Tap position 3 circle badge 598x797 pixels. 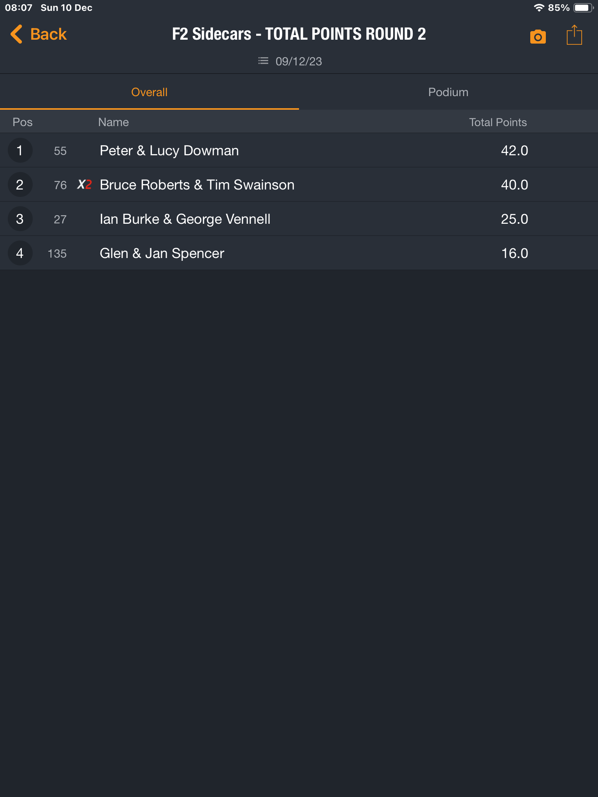(20, 219)
